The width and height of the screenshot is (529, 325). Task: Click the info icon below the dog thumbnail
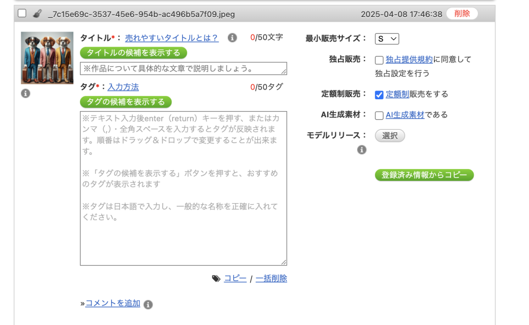[x=25, y=94]
